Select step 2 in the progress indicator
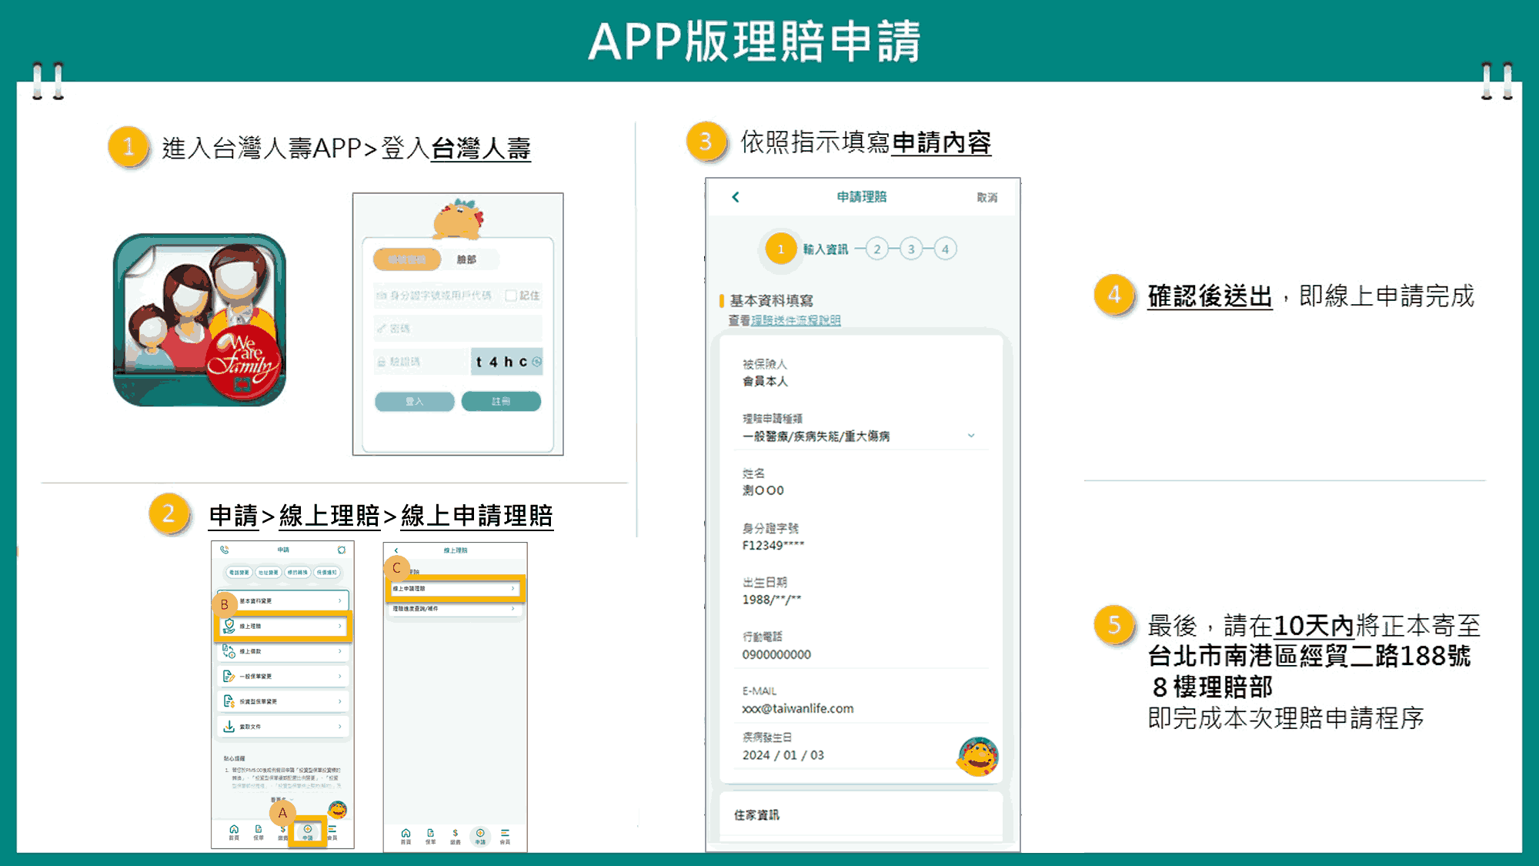The height and width of the screenshot is (866, 1539). click(x=876, y=249)
